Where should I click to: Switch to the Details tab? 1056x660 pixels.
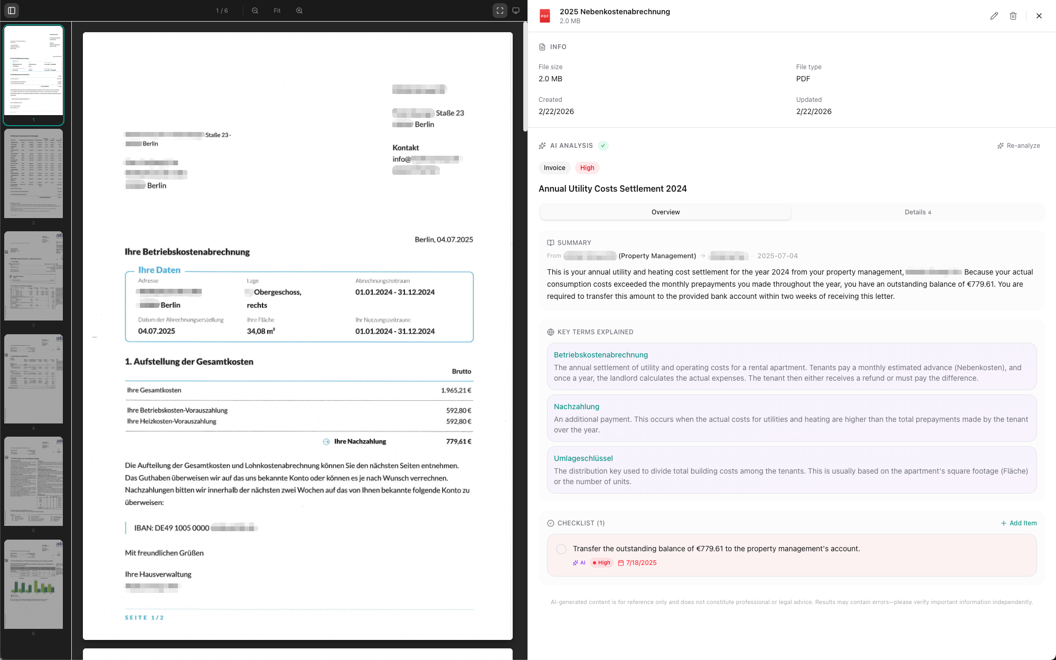click(x=918, y=212)
